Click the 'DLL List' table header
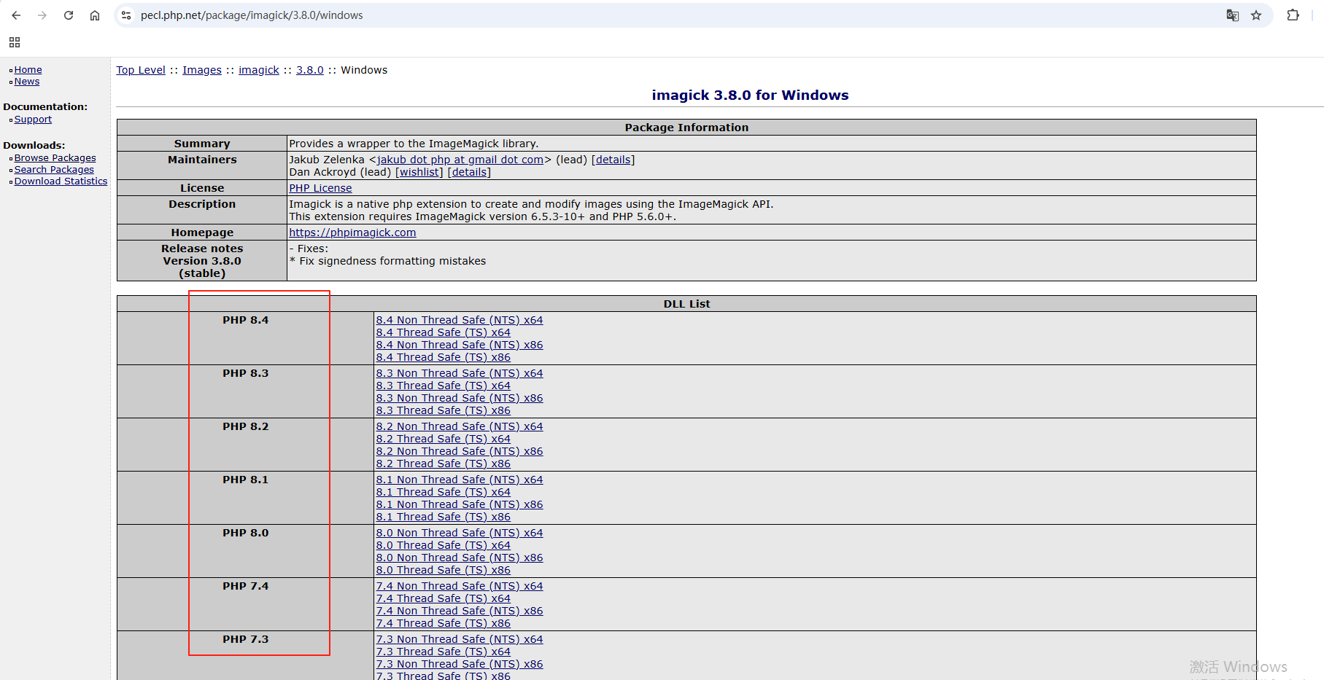1324x680 pixels. tap(686, 304)
